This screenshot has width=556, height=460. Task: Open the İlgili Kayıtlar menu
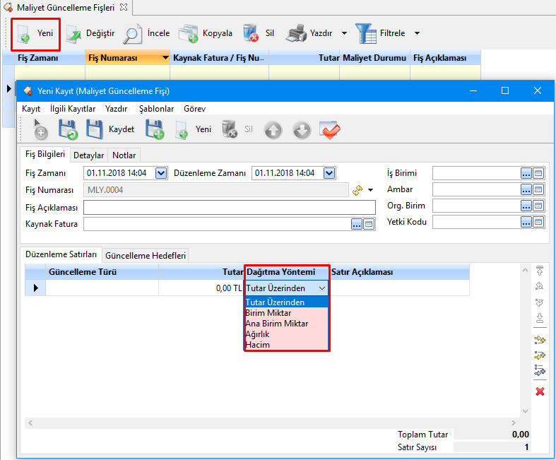tap(73, 110)
